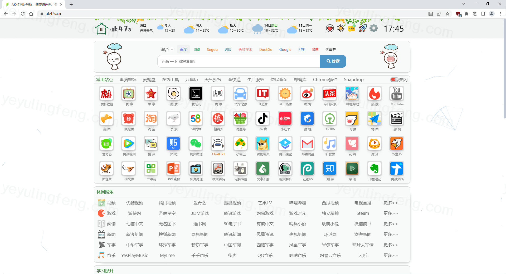Switch to the 电脑壁纸 tab
This screenshot has height=274, width=506.
(128, 79)
